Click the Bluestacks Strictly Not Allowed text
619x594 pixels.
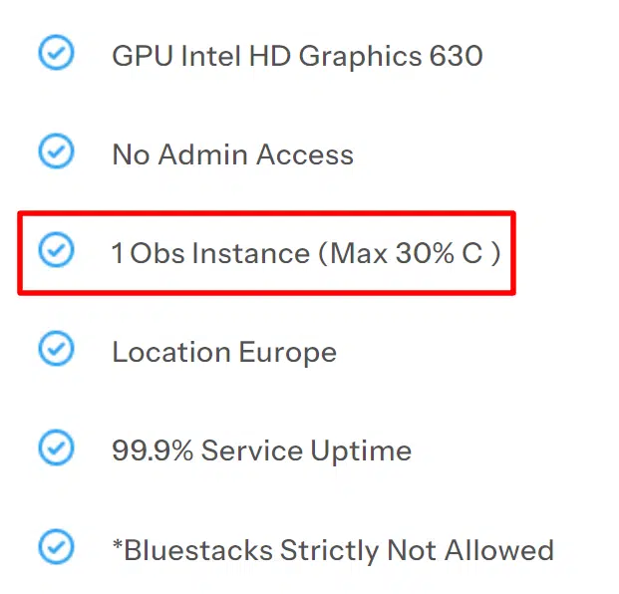333,550
